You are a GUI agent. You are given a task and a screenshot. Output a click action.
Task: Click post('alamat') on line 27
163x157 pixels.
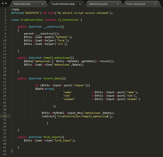129,99
